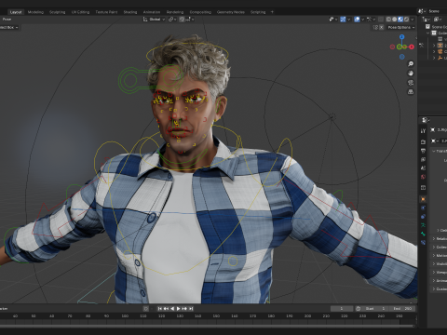This screenshot has width=447, height=335.
Task: Switch to the UV Editing workspace
Action: pyautogui.click(x=80, y=12)
